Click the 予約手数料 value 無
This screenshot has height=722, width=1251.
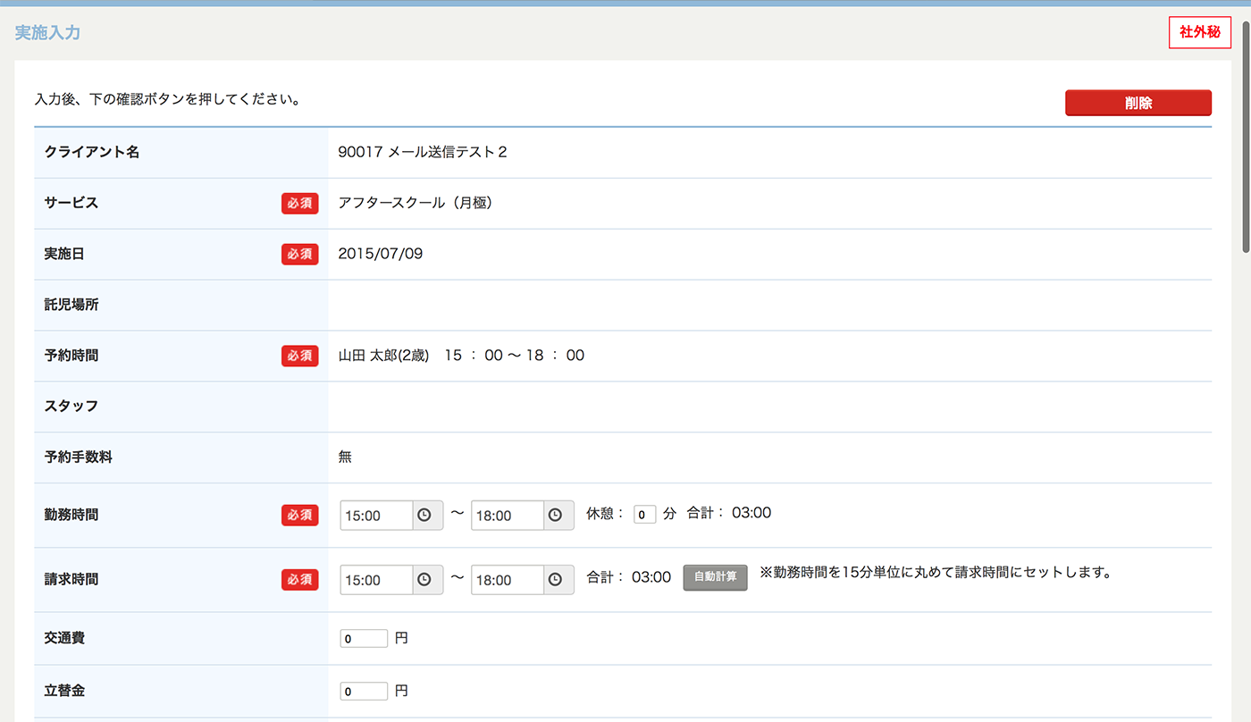click(345, 457)
